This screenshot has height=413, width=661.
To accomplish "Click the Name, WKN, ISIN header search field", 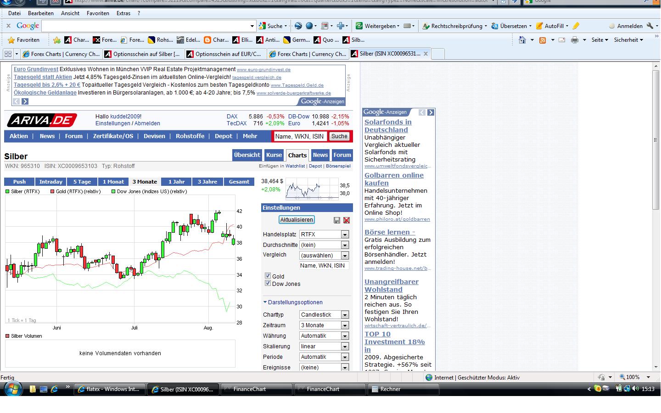I will [x=300, y=136].
